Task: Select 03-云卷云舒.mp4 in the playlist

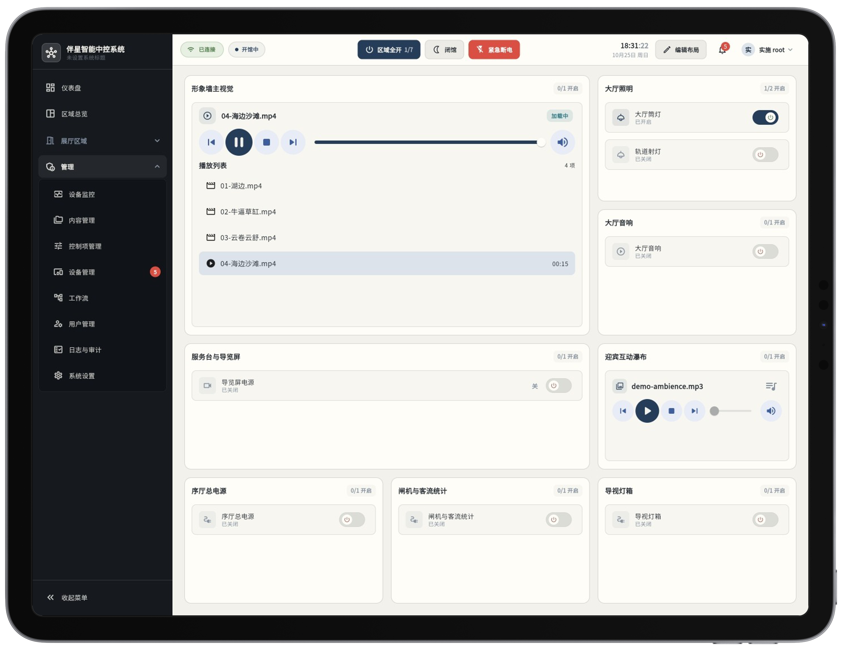Action: [x=387, y=238]
